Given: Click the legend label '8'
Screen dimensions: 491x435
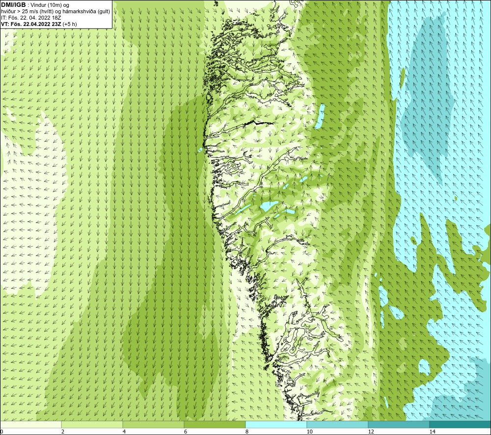Looking at the screenshot, I should click(x=247, y=432).
